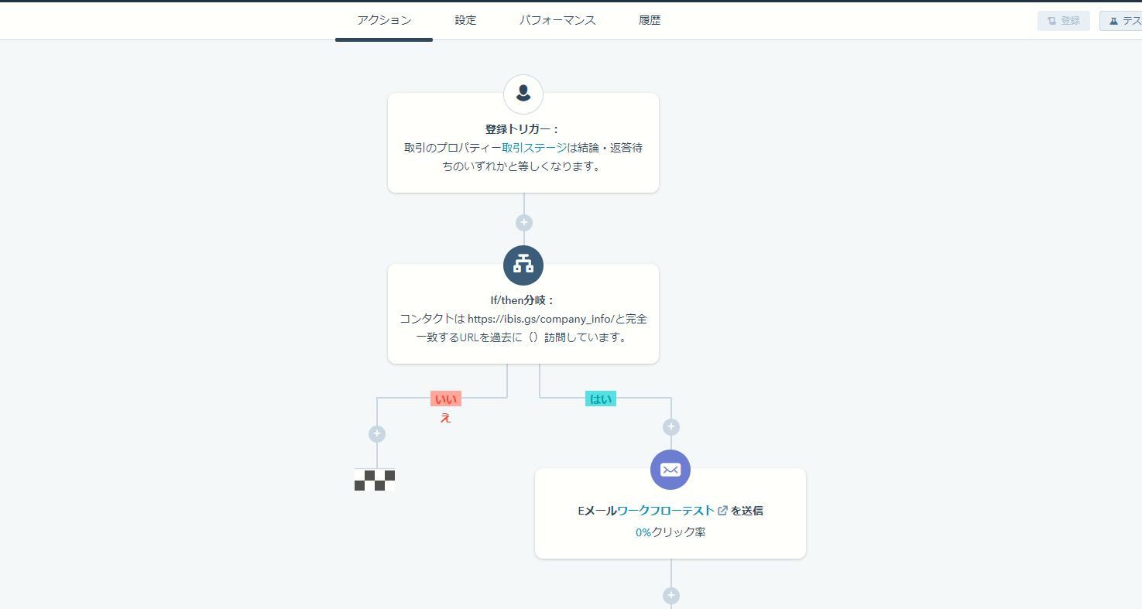Open external link icon next to ワークフローテスト

[722, 511]
